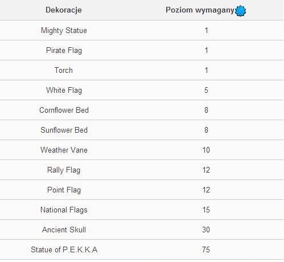This screenshot has height=262, width=284.
Task: Select the Dekoracje column header
Action: click(x=64, y=10)
